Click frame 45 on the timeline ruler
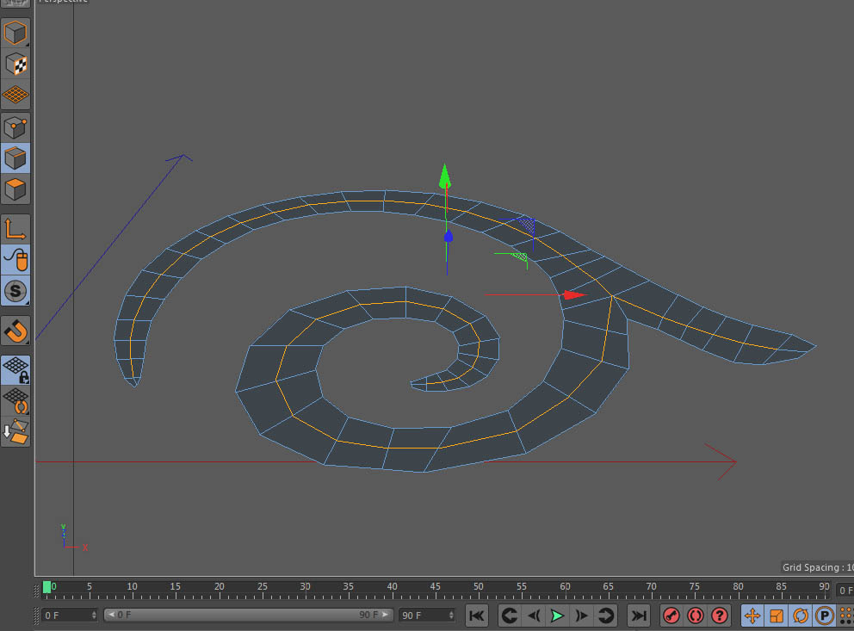 [x=435, y=586]
